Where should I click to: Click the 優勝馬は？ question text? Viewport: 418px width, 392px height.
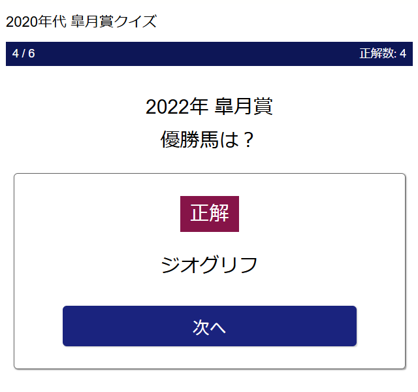(x=208, y=139)
